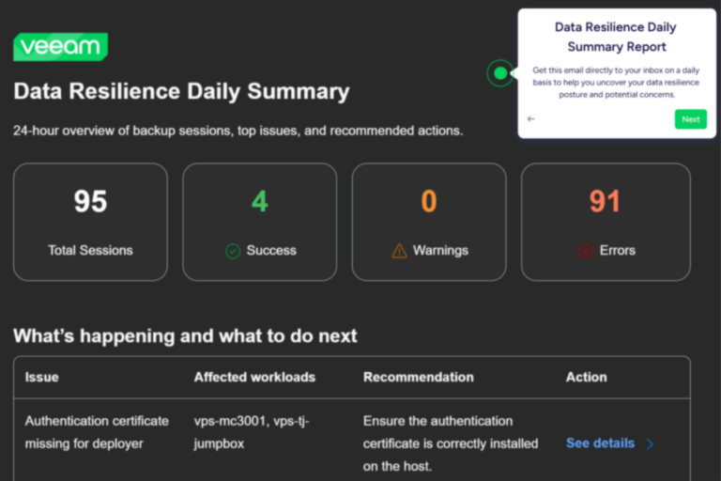Click the Success count number 4
Image resolution: width=721 pixels, height=481 pixels.
tap(259, 201)
